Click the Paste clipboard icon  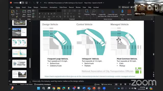pos(13,12)
